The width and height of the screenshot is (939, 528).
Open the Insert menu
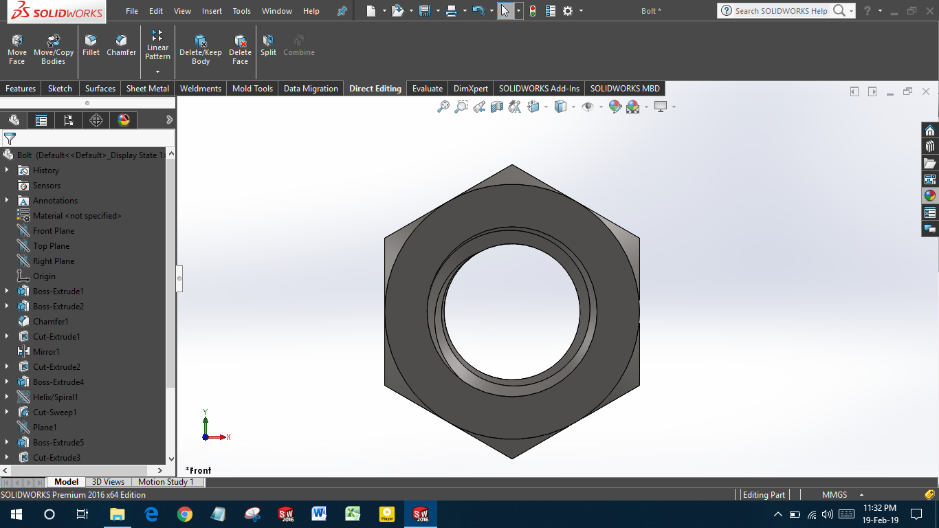(x=212, y=11)
